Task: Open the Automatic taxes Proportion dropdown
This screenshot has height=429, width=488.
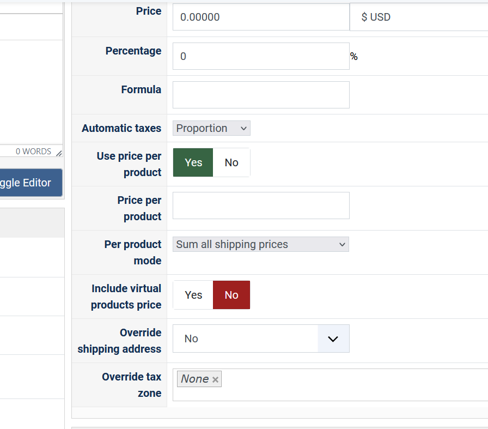Action: pos(211,128)
